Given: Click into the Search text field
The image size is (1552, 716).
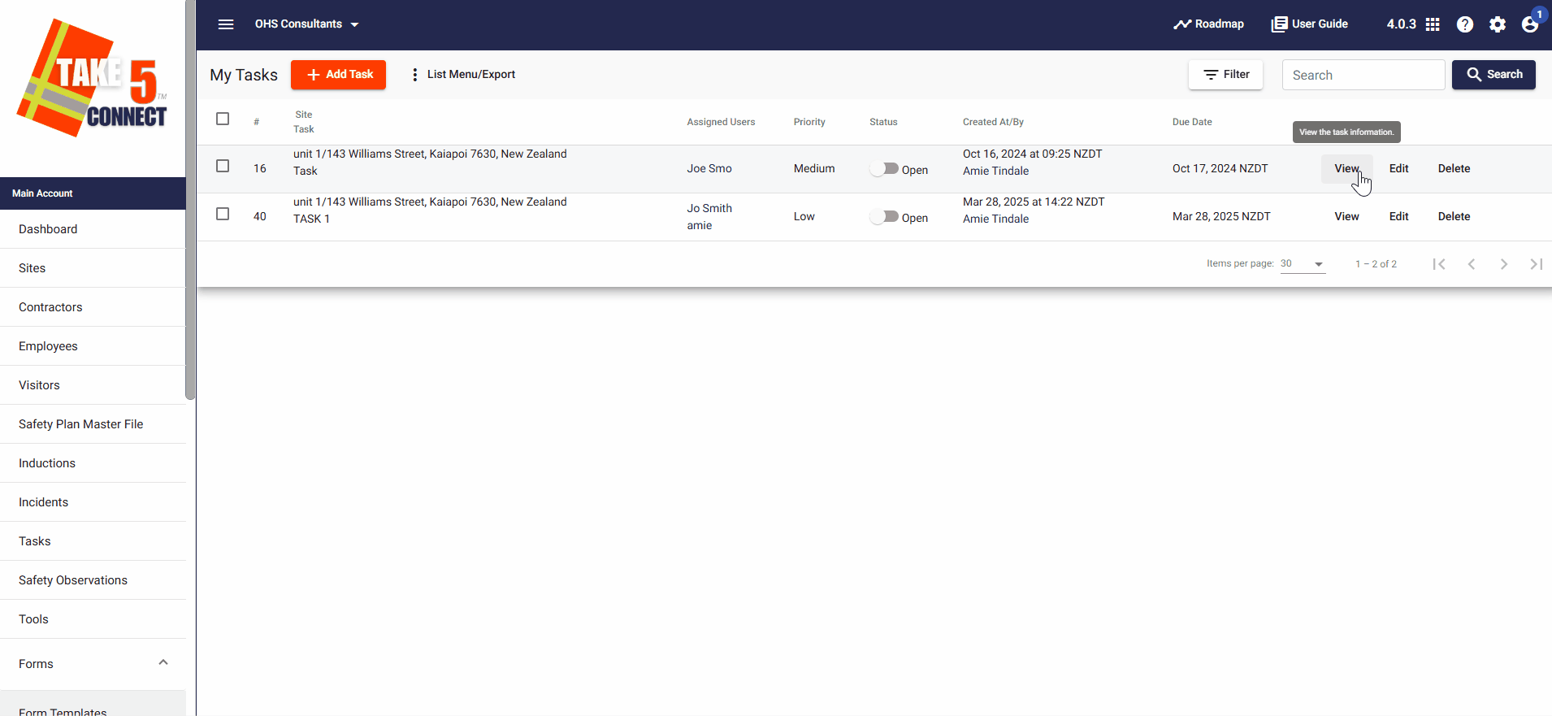Looking at the screenshot, I should 1363,75.
